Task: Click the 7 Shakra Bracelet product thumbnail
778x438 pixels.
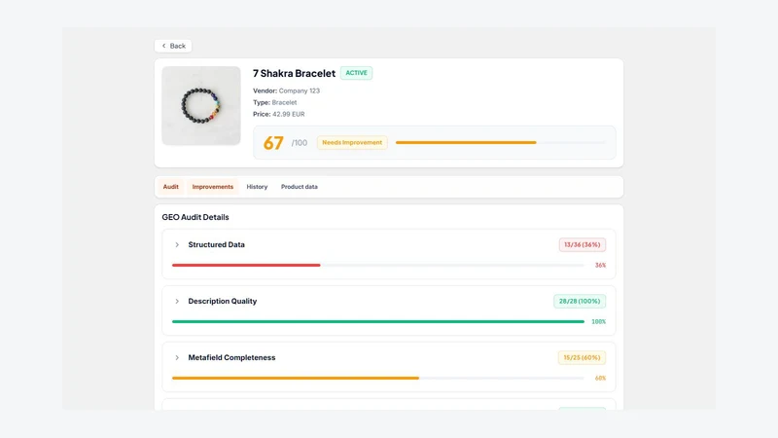Action: (x=201, y=106)
